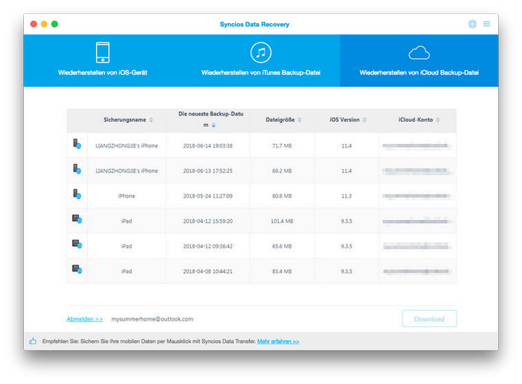Click date 2018-06-13 17:52:25
Viewport: 522px width, 384px height.
coord(208,171)
